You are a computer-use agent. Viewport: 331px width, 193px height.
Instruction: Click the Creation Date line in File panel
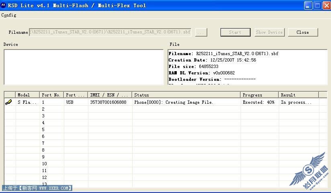click(x=212, y=60)
